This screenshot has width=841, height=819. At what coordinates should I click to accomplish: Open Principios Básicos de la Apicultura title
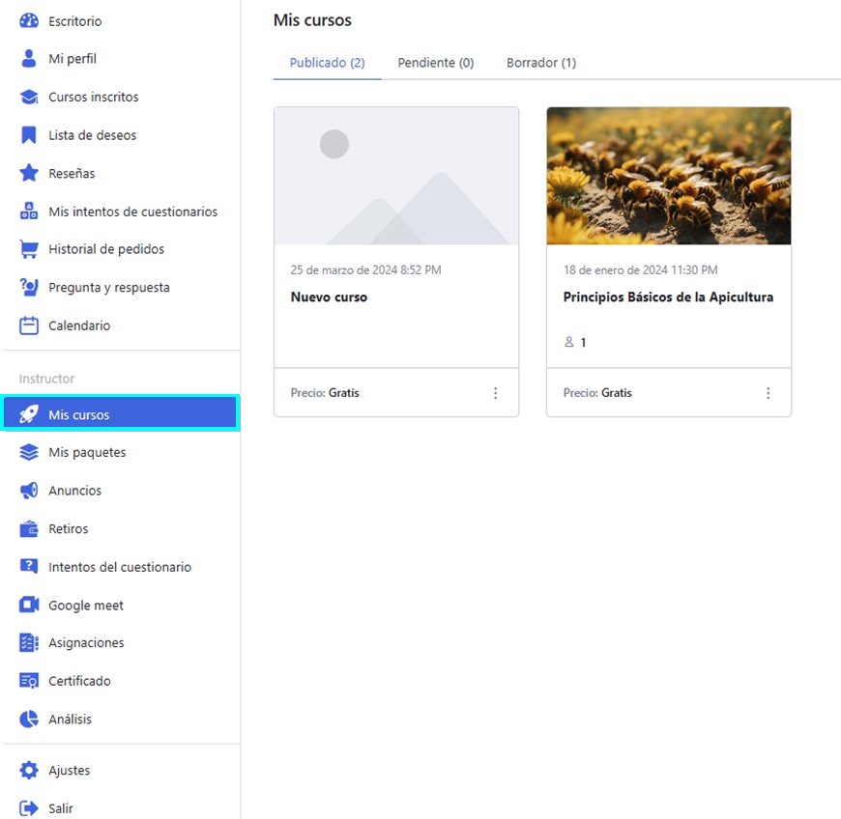pos(668,297)
